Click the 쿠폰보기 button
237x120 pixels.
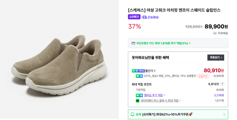point(216,57)
